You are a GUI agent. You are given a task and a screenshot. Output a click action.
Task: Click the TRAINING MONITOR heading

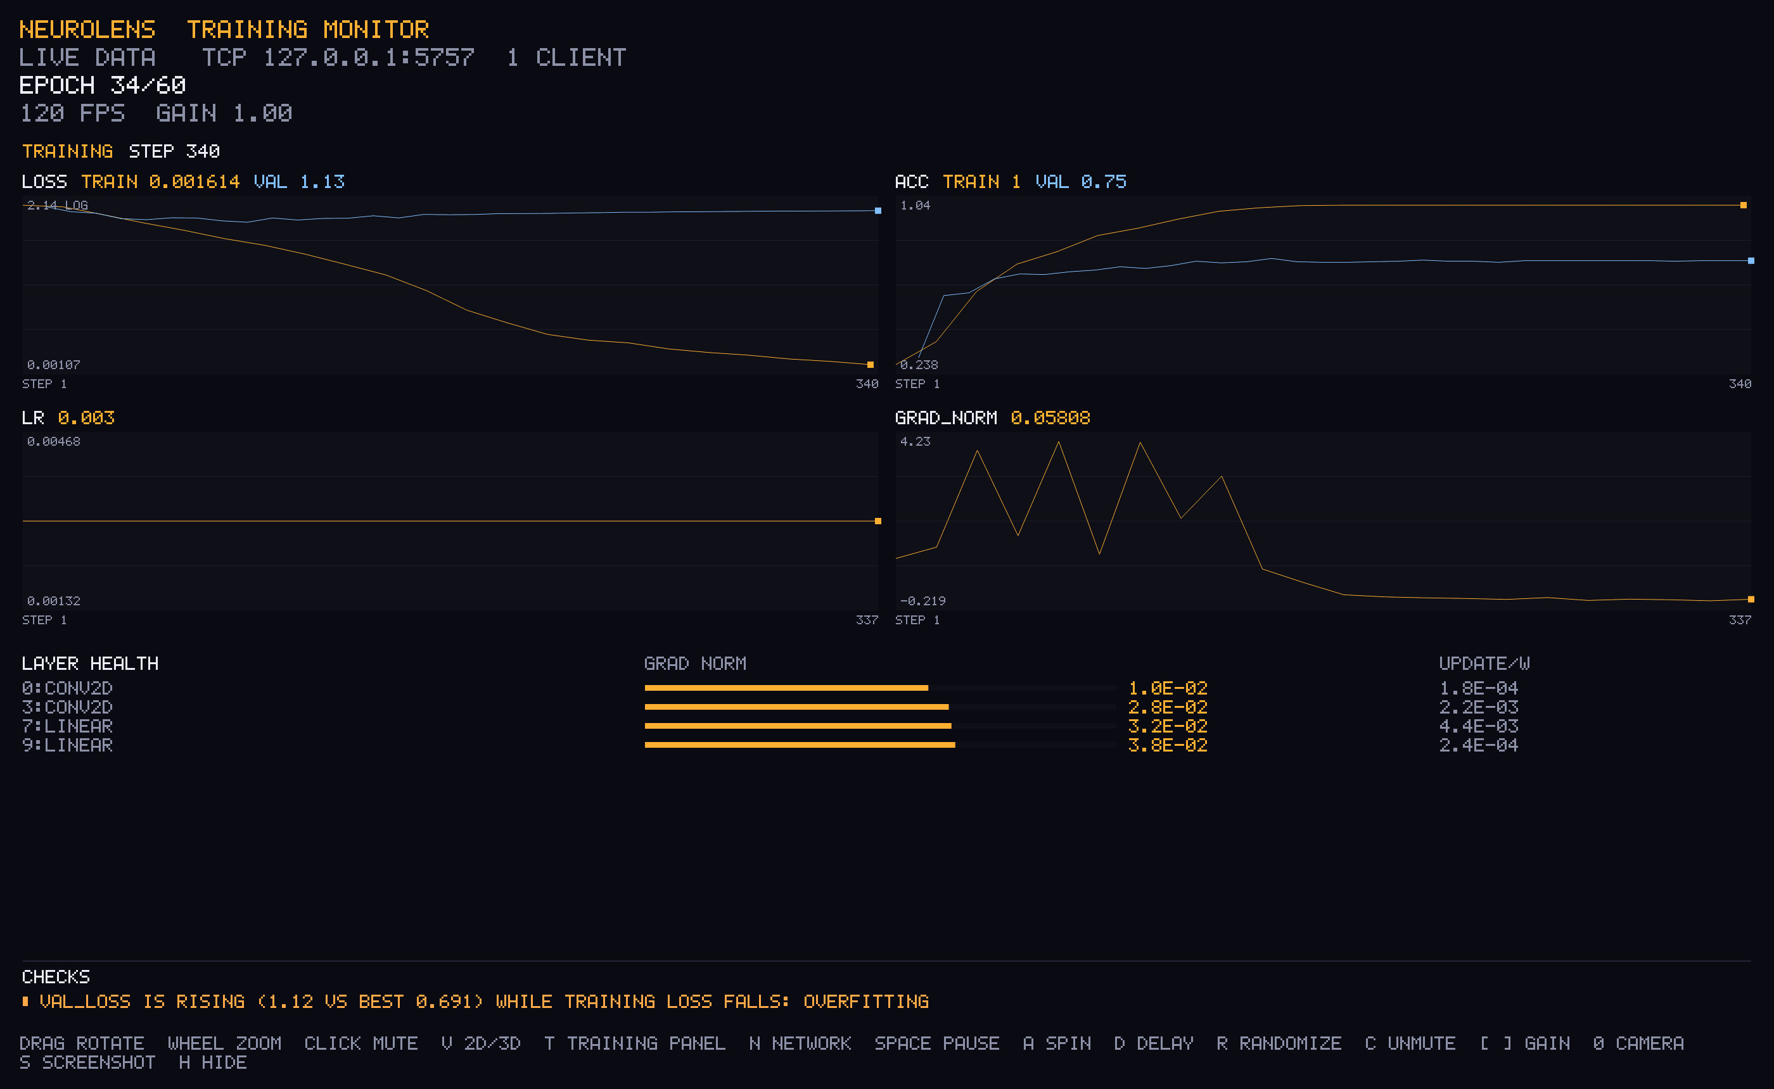click(x=308, y=30)
